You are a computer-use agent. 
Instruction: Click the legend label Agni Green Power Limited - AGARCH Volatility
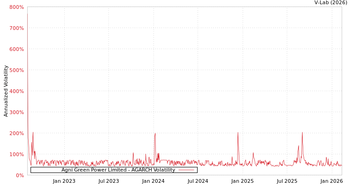tap(118, 170)
